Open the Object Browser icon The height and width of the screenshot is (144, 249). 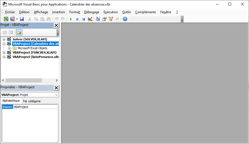[111, 19]
